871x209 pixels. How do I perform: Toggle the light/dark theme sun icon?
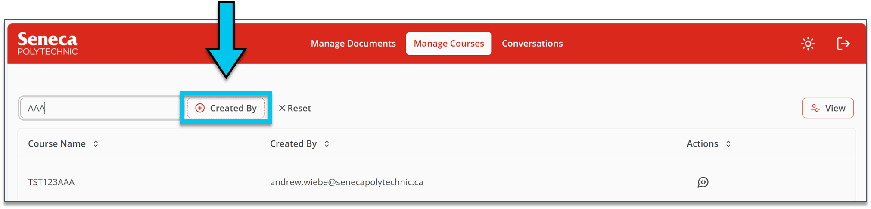[808, 44]
